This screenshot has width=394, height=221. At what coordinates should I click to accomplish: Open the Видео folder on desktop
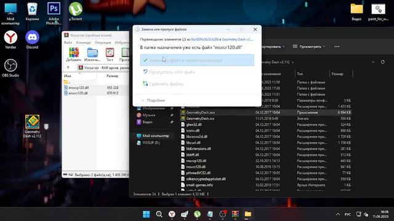[x=356, y=12]
